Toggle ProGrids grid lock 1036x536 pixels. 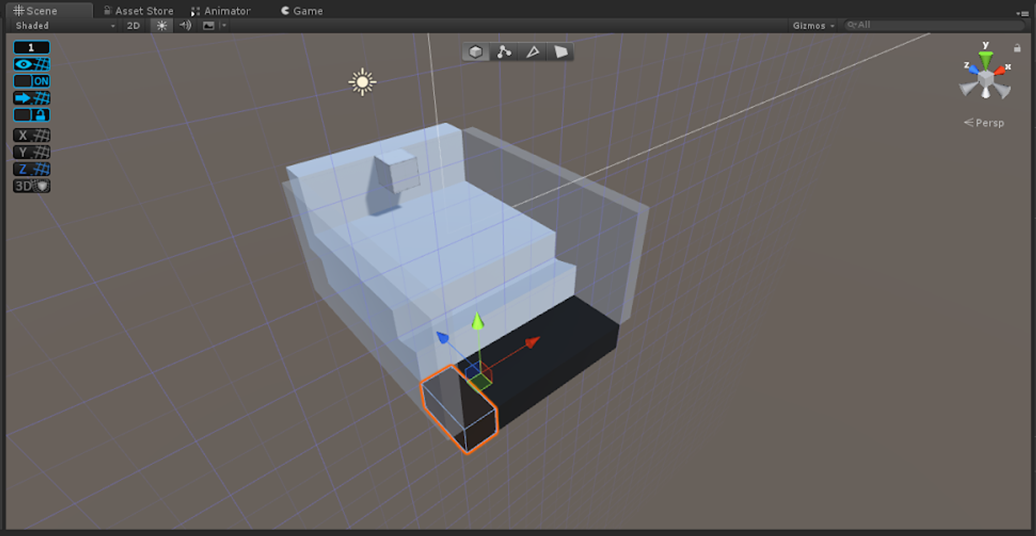[x=31, y=115]
